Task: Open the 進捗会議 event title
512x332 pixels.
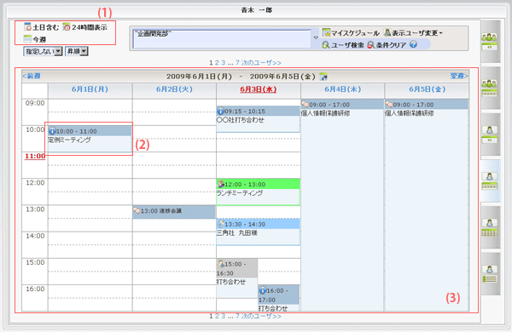Action: 171,211
